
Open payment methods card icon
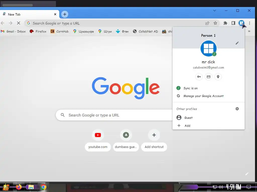coord(209,77)
